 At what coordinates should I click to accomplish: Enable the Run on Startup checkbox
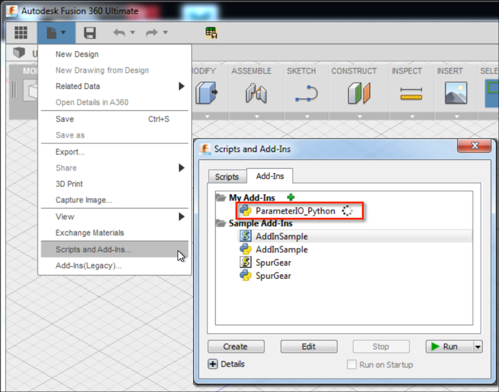(x=352, y=365)
